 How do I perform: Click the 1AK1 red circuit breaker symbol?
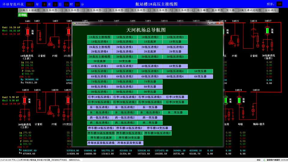click(28, 31)
